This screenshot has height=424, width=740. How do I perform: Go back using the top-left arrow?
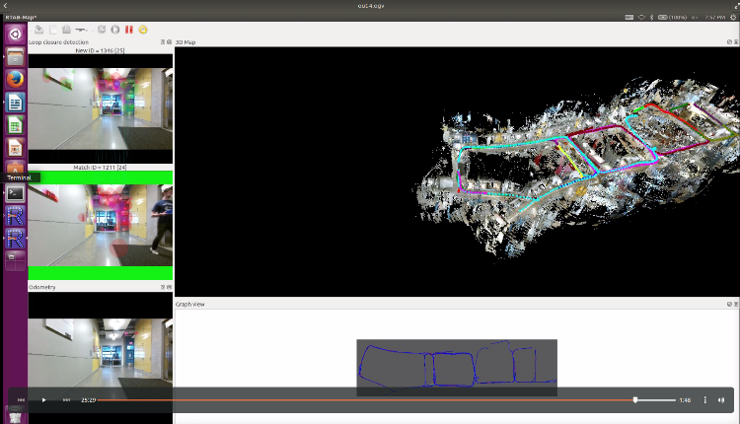point(7,6)
